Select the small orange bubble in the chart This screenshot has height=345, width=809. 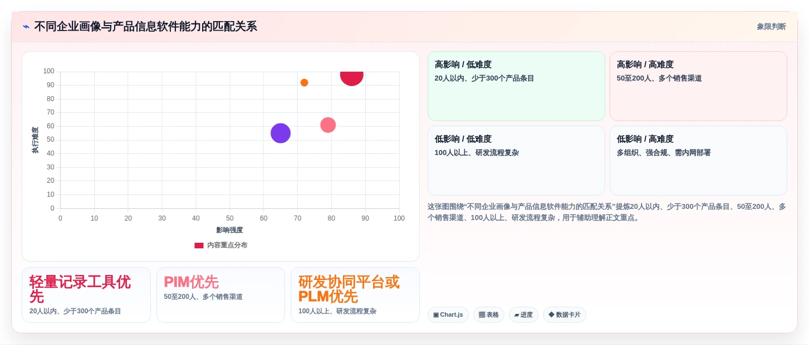(305, 83)
